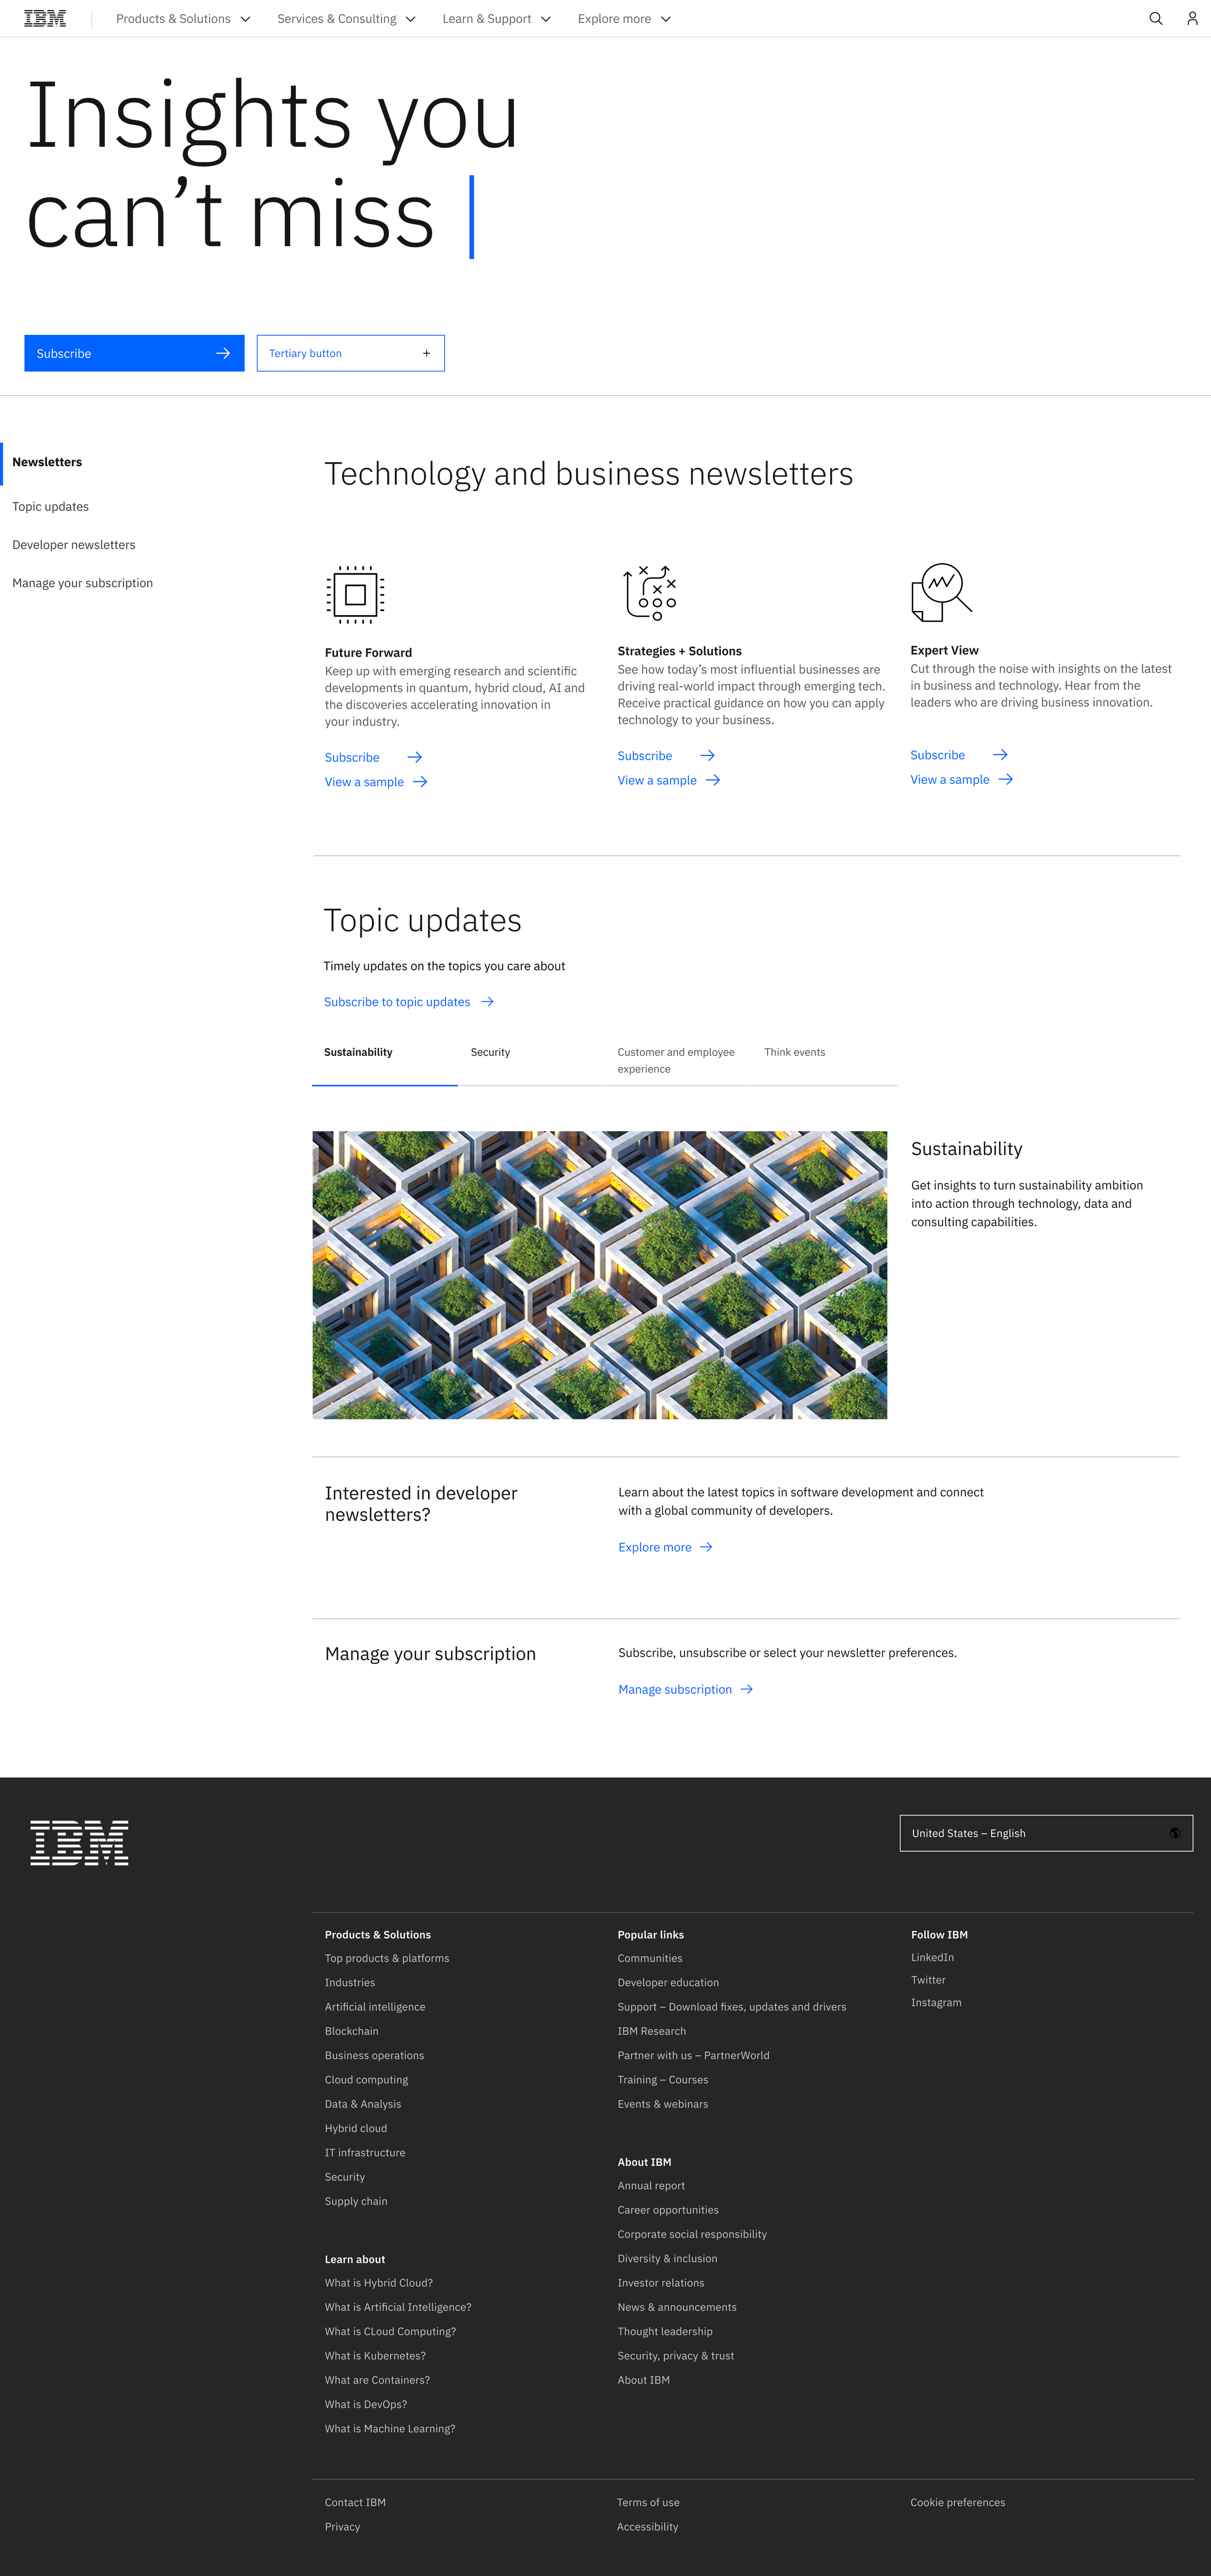Click the Future Forward chip icon

tap(355, 595)
